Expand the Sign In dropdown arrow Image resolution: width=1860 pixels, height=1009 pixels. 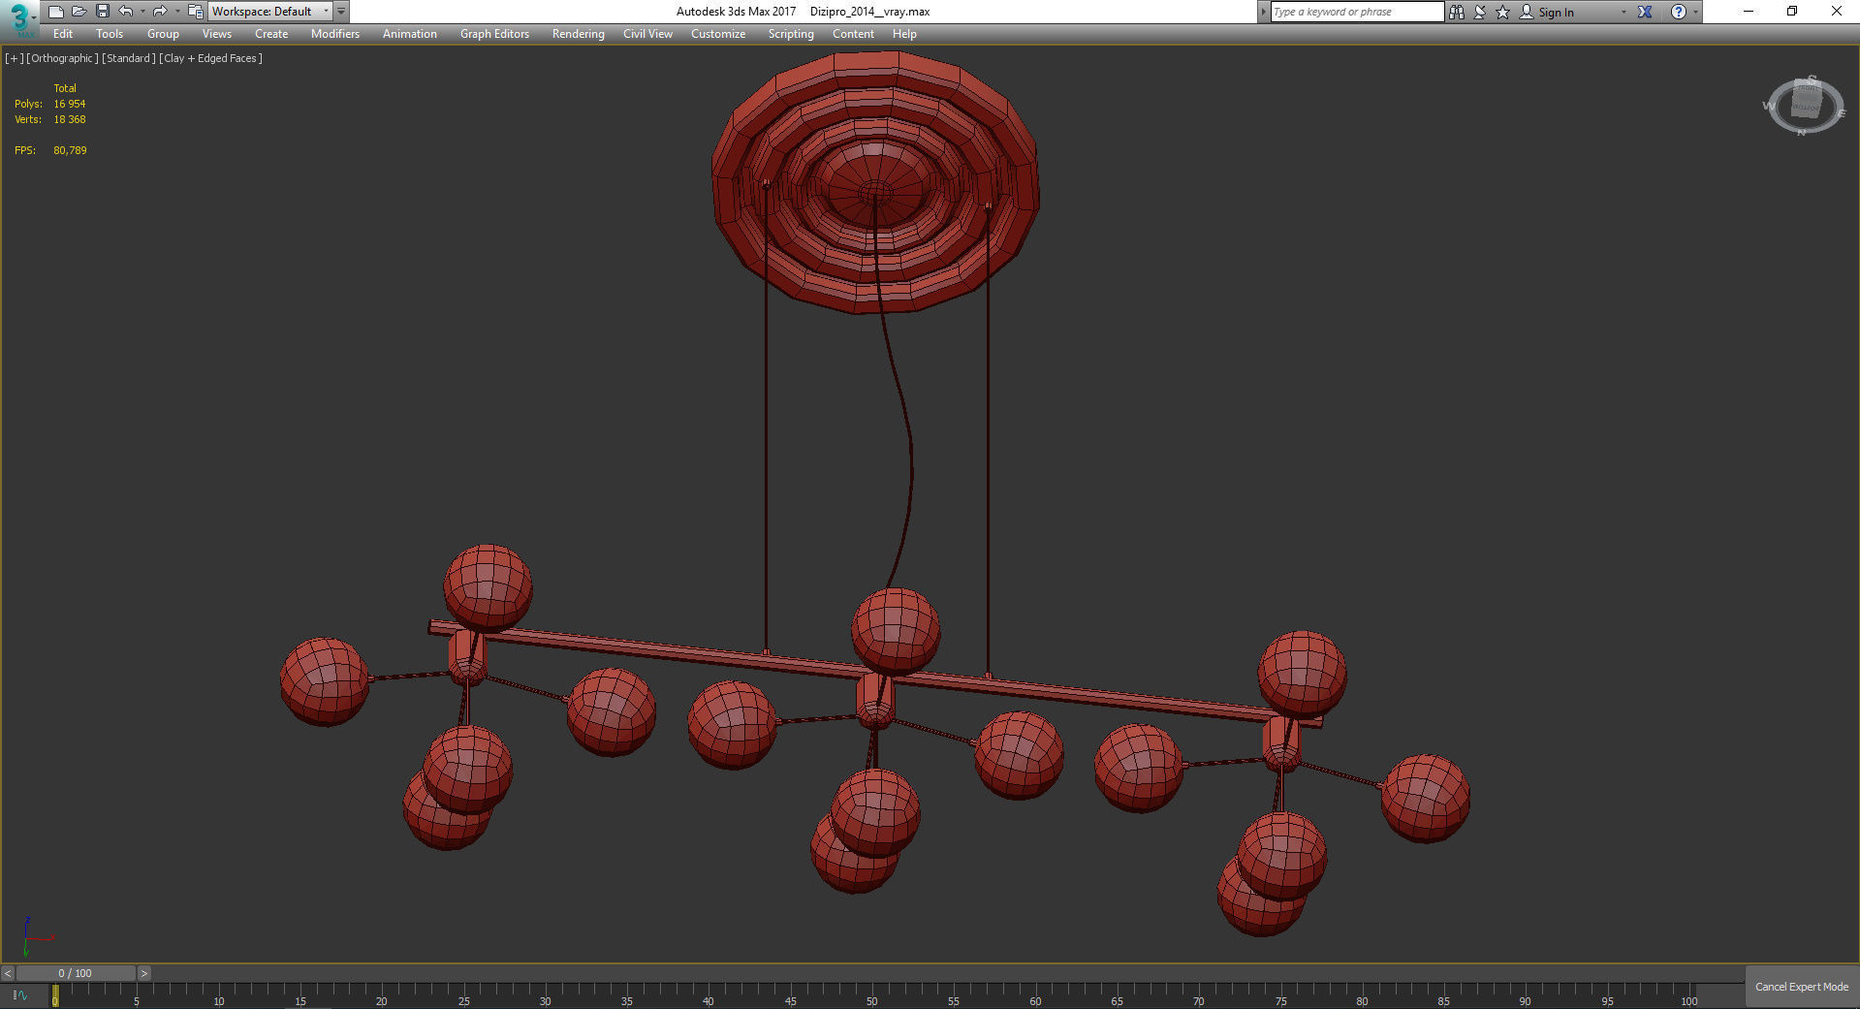click(x=1624, y=12)
